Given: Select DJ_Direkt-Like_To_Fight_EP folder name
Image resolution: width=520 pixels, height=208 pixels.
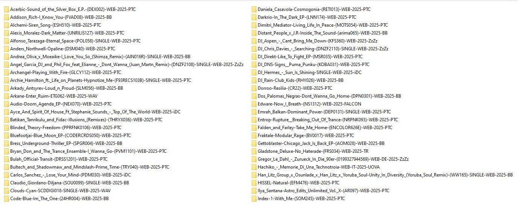Looking at the screenshot, I should pyautogui.click(x=310, y=57).
